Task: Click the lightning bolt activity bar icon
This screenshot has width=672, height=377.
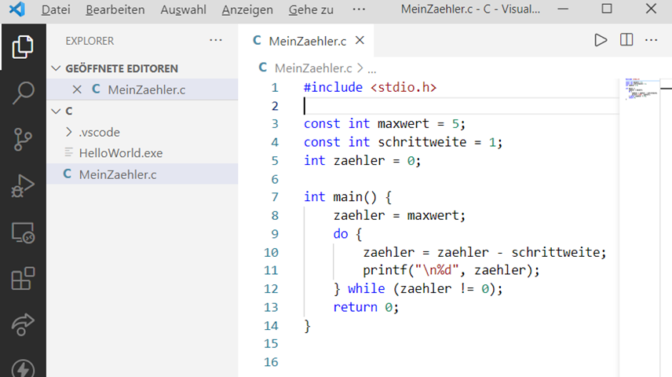Action: (23, 369)
